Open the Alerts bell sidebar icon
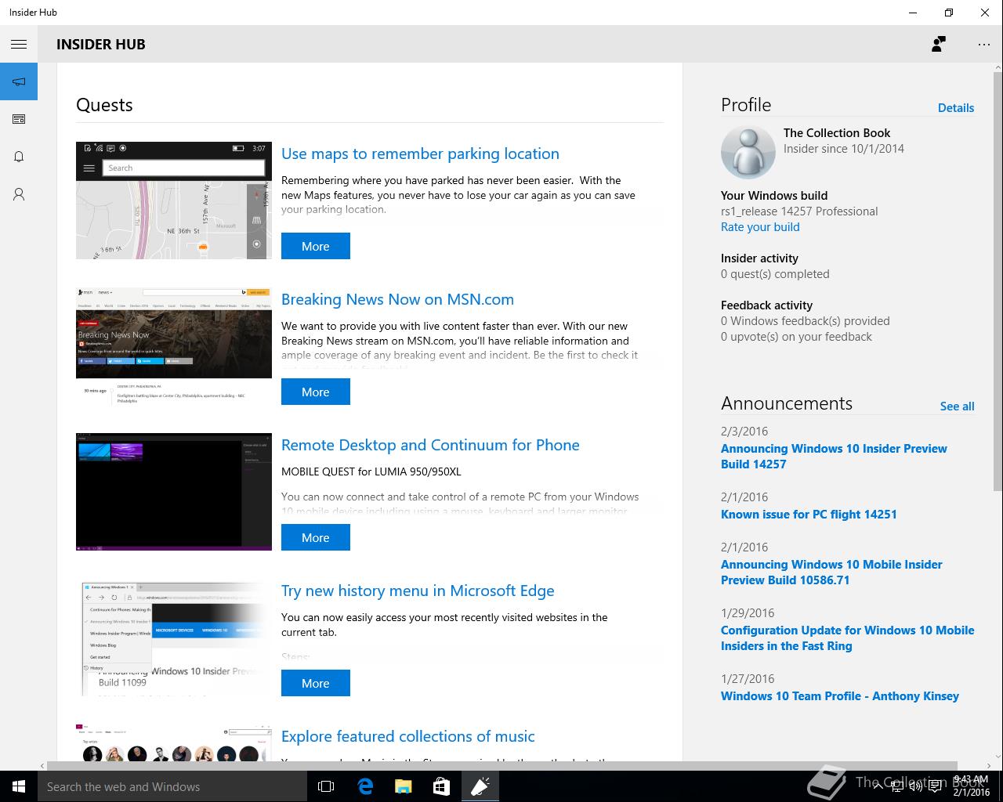 click(19, 157)
